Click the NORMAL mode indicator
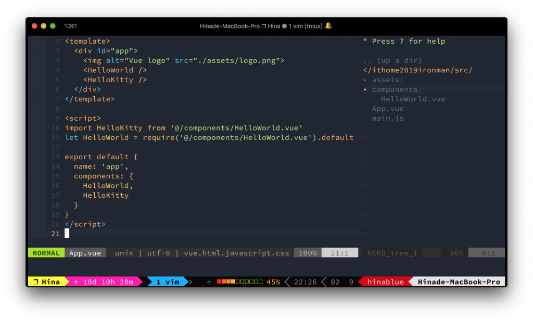The width and height of the screenshot is (533, 321). point(46,253)
